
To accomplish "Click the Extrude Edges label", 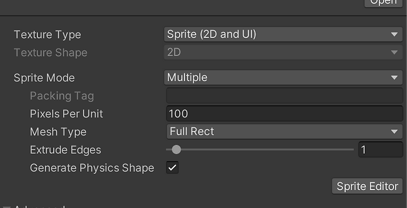I will (x=66, y=149).
